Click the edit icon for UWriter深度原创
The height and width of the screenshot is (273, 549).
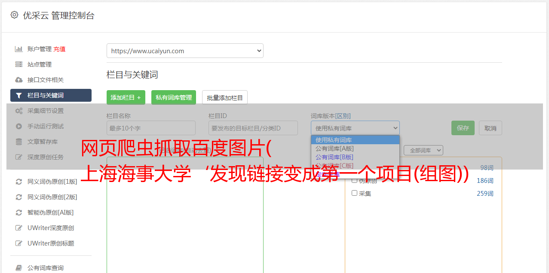click(x=19, y=228)
